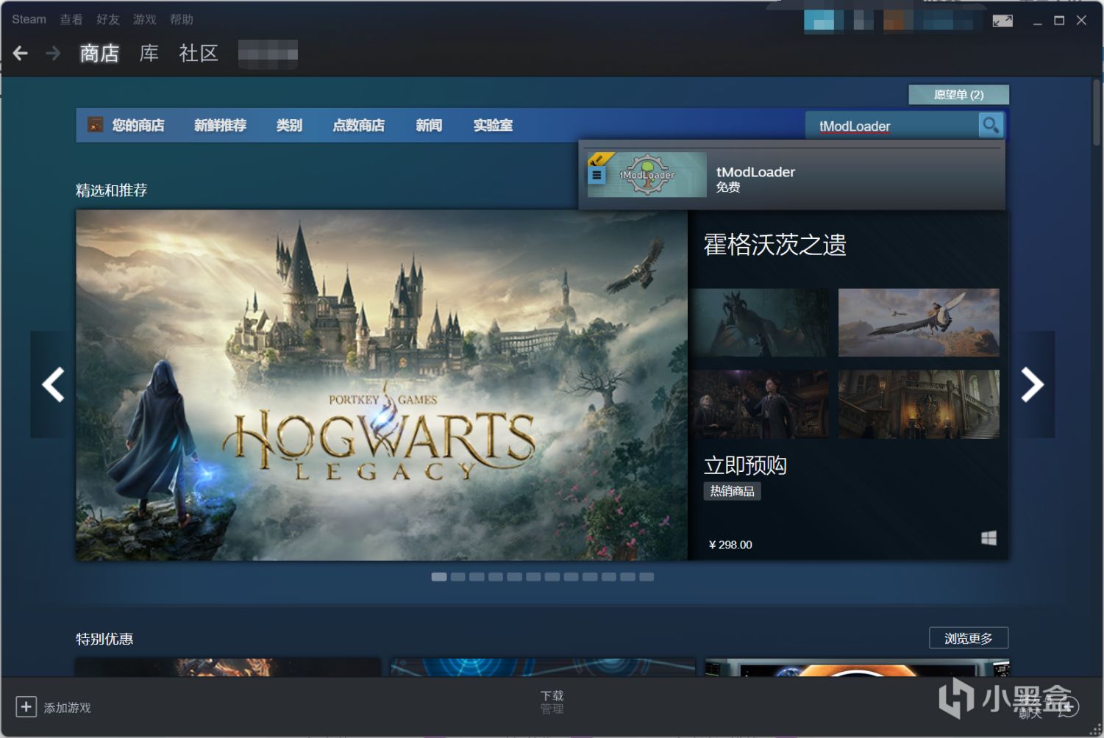Select first carousel page indicator
Viewport: 1104px width, 738px height.
[439, 577]
